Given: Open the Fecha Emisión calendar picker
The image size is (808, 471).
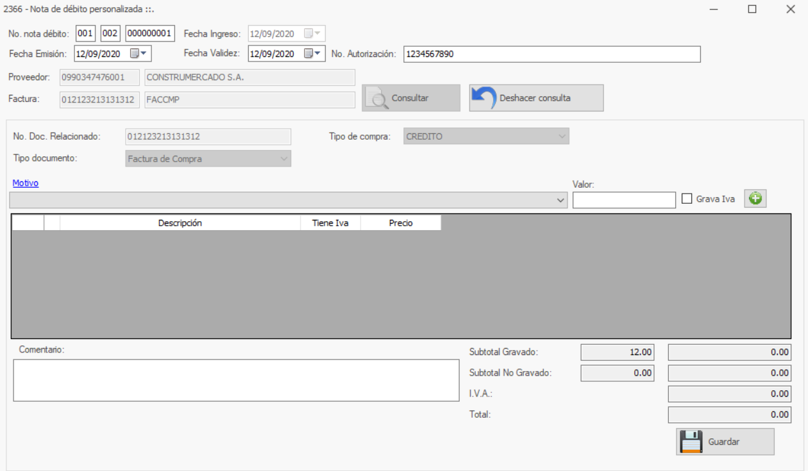Looking at the screenshot, I should click(x=139, y=54).
